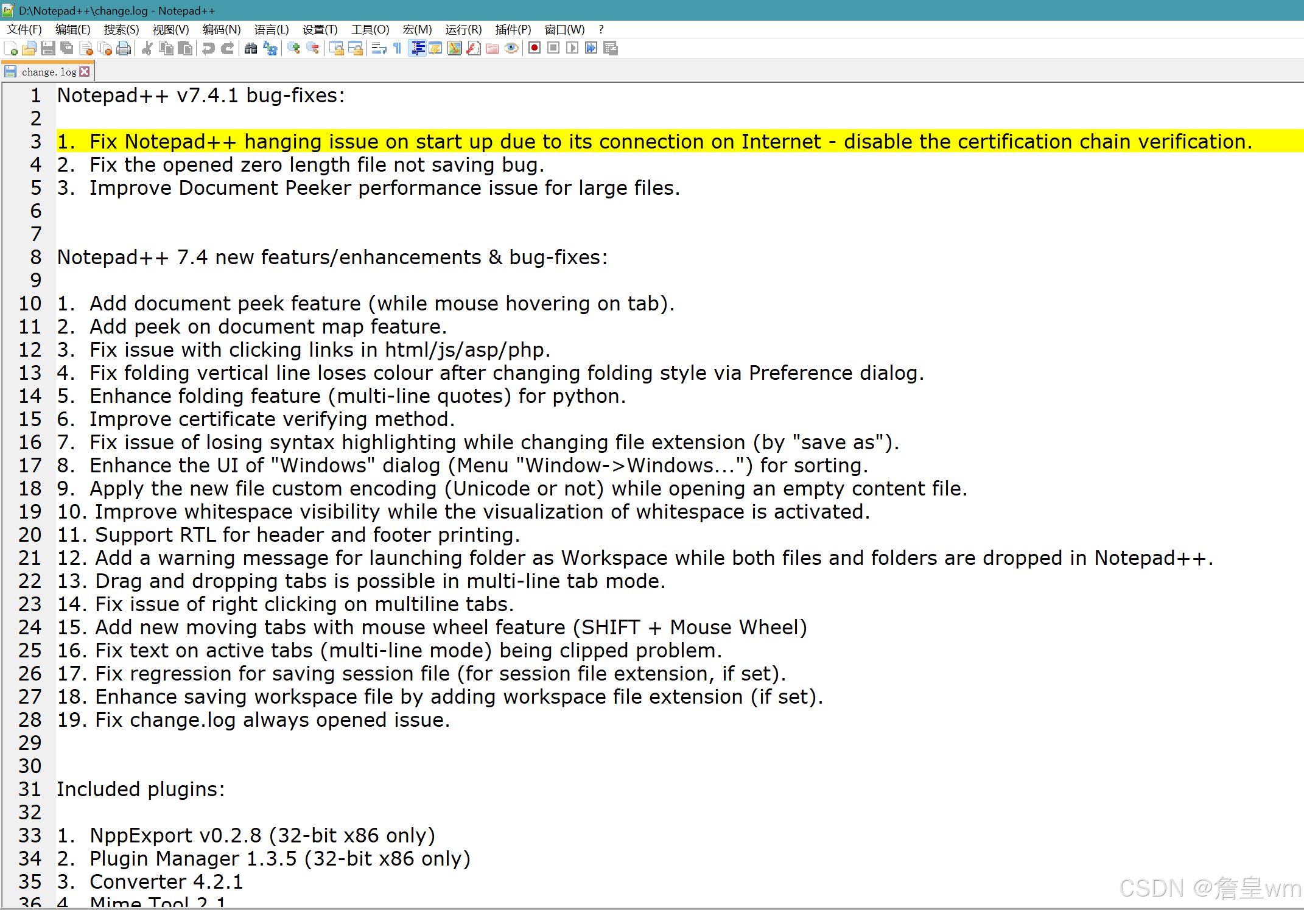Click the Undo arrow icon
1304x910 pixels.
click(x=208, y=49)
